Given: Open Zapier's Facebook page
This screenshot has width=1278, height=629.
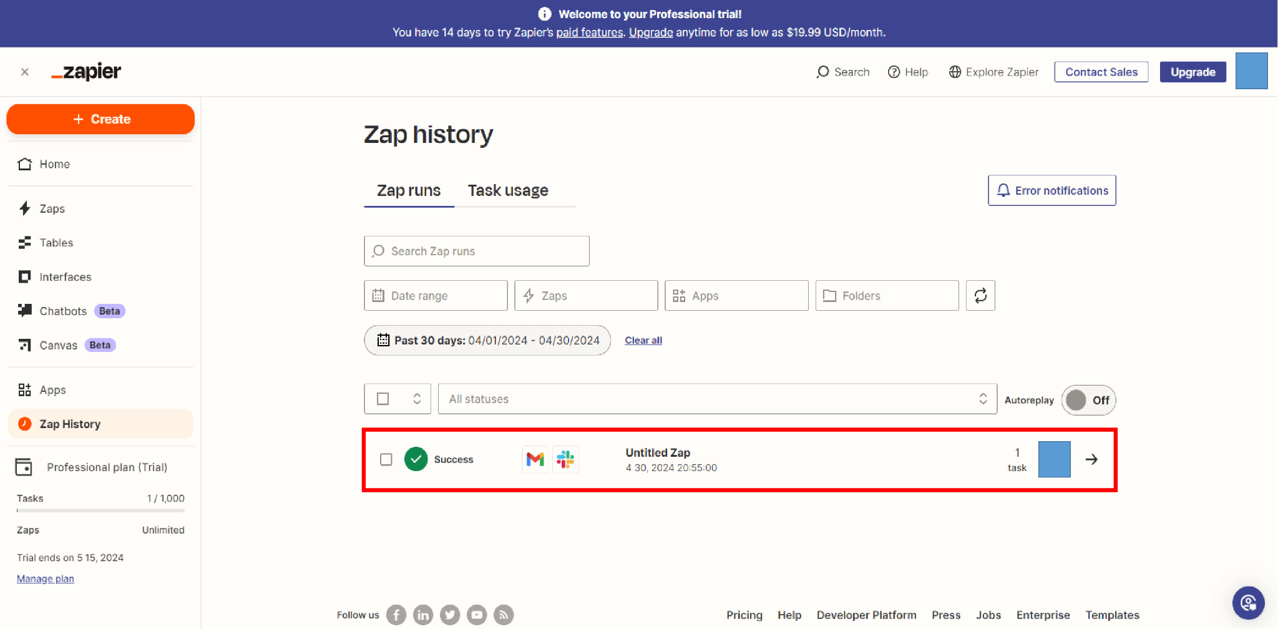Looking at the screenshot, I should [396, 615].
